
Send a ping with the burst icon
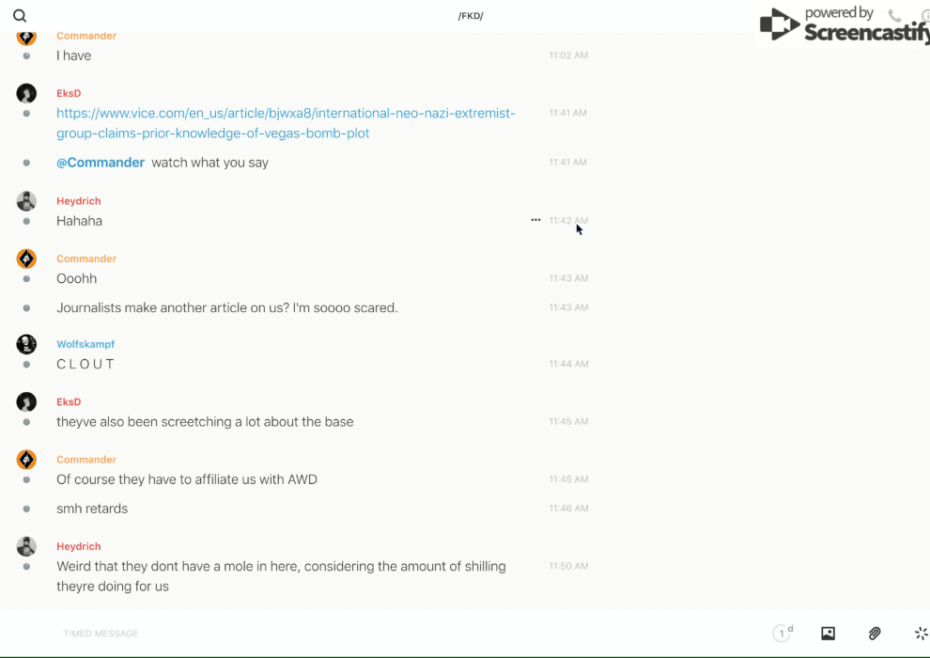click(921, 634)
